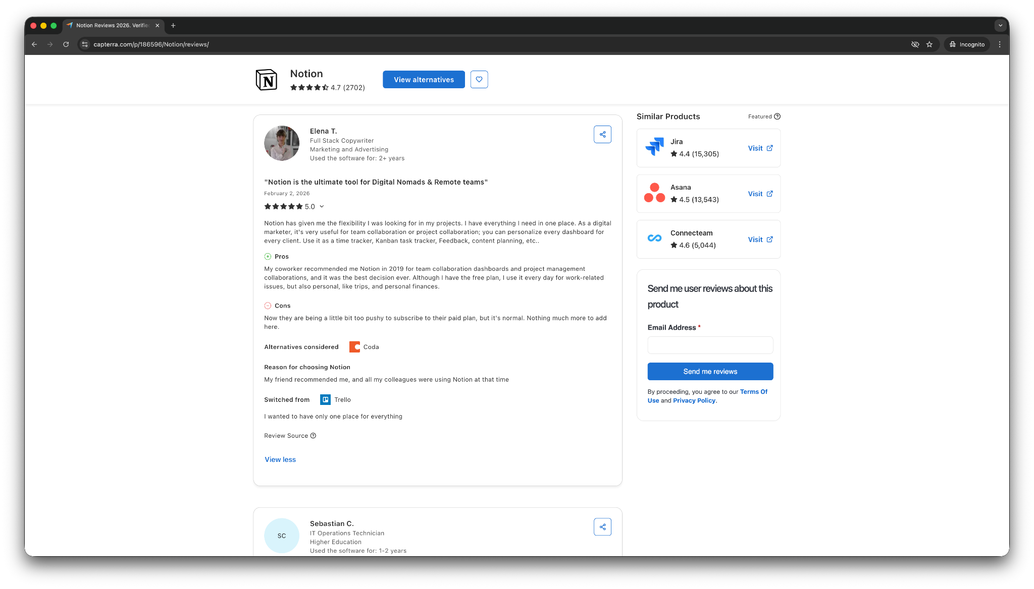Share Sebastian C.'s review

(x=602, y=527)
